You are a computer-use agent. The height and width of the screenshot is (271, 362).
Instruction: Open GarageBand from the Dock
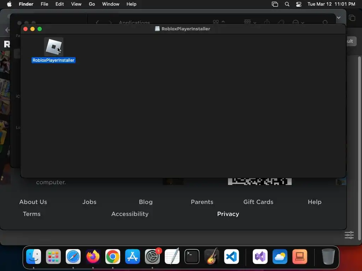[211, 257]
